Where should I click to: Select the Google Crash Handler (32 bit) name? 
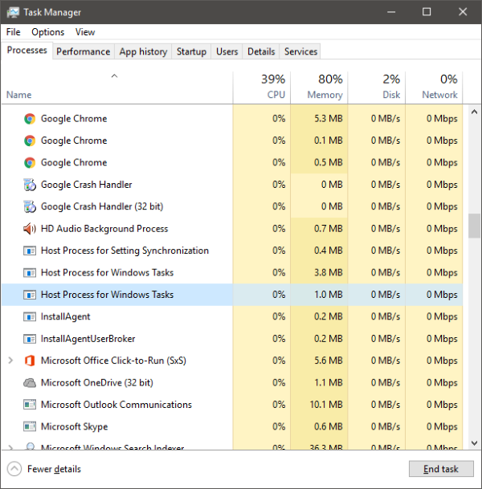click(x=102, y=206)
